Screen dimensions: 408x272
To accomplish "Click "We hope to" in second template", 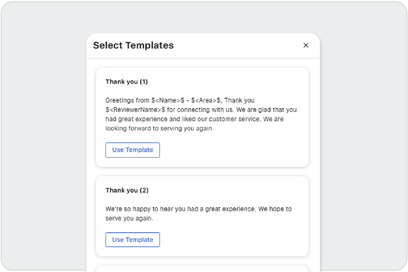I will pyautogui.click(x=275, y=209).
